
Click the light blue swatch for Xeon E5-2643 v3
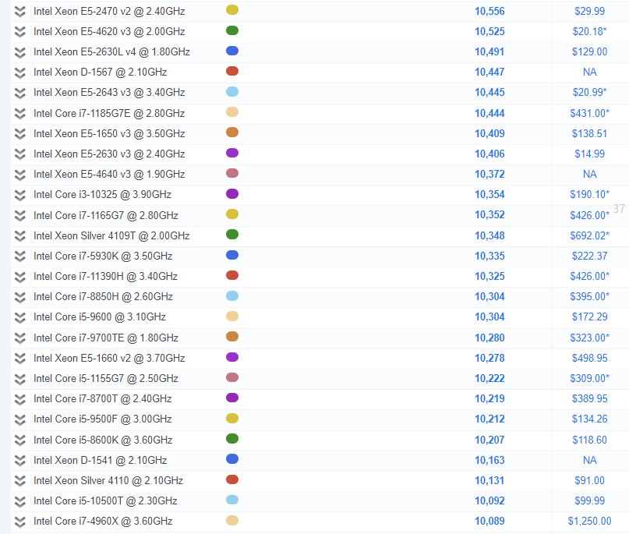(232, 92)
